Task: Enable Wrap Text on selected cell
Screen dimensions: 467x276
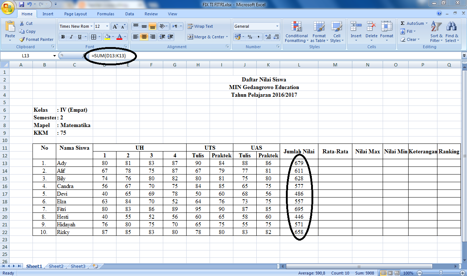Action: click(x=202, y=26)
